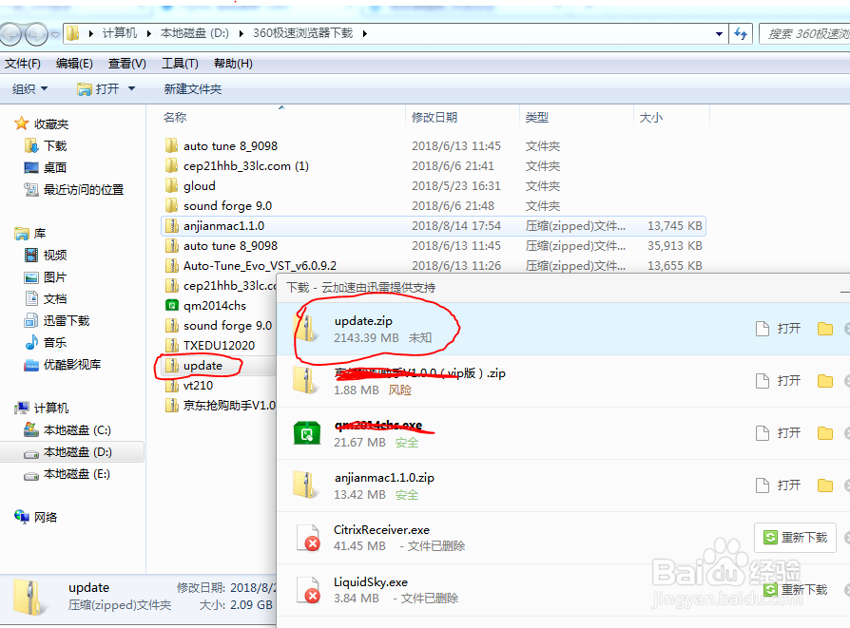This screenshot has width=850, height=628.
Task: Select 下载 under favorites
Action: [55, 145]
